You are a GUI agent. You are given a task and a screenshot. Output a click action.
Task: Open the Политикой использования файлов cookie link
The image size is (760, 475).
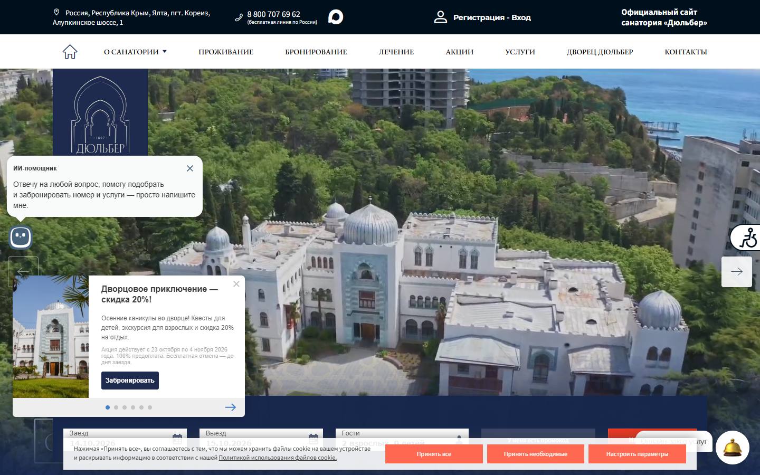[x=278, y=458]
